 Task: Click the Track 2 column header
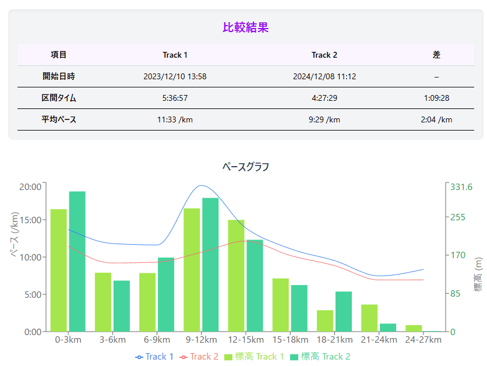324,55
